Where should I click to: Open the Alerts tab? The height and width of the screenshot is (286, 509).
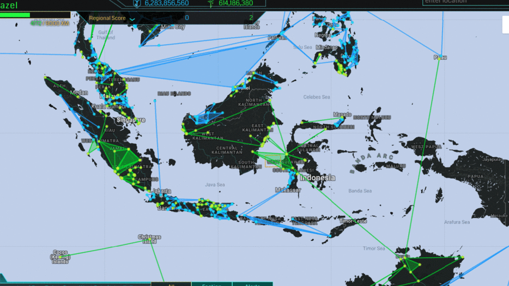click(252, 284)
